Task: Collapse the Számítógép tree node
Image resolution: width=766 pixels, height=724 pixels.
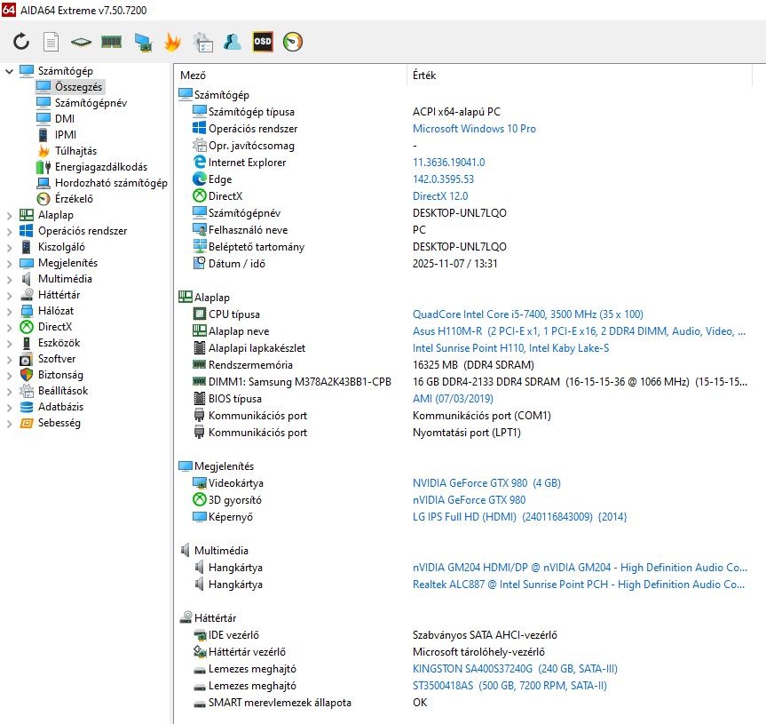Action: tap(9, 71)
